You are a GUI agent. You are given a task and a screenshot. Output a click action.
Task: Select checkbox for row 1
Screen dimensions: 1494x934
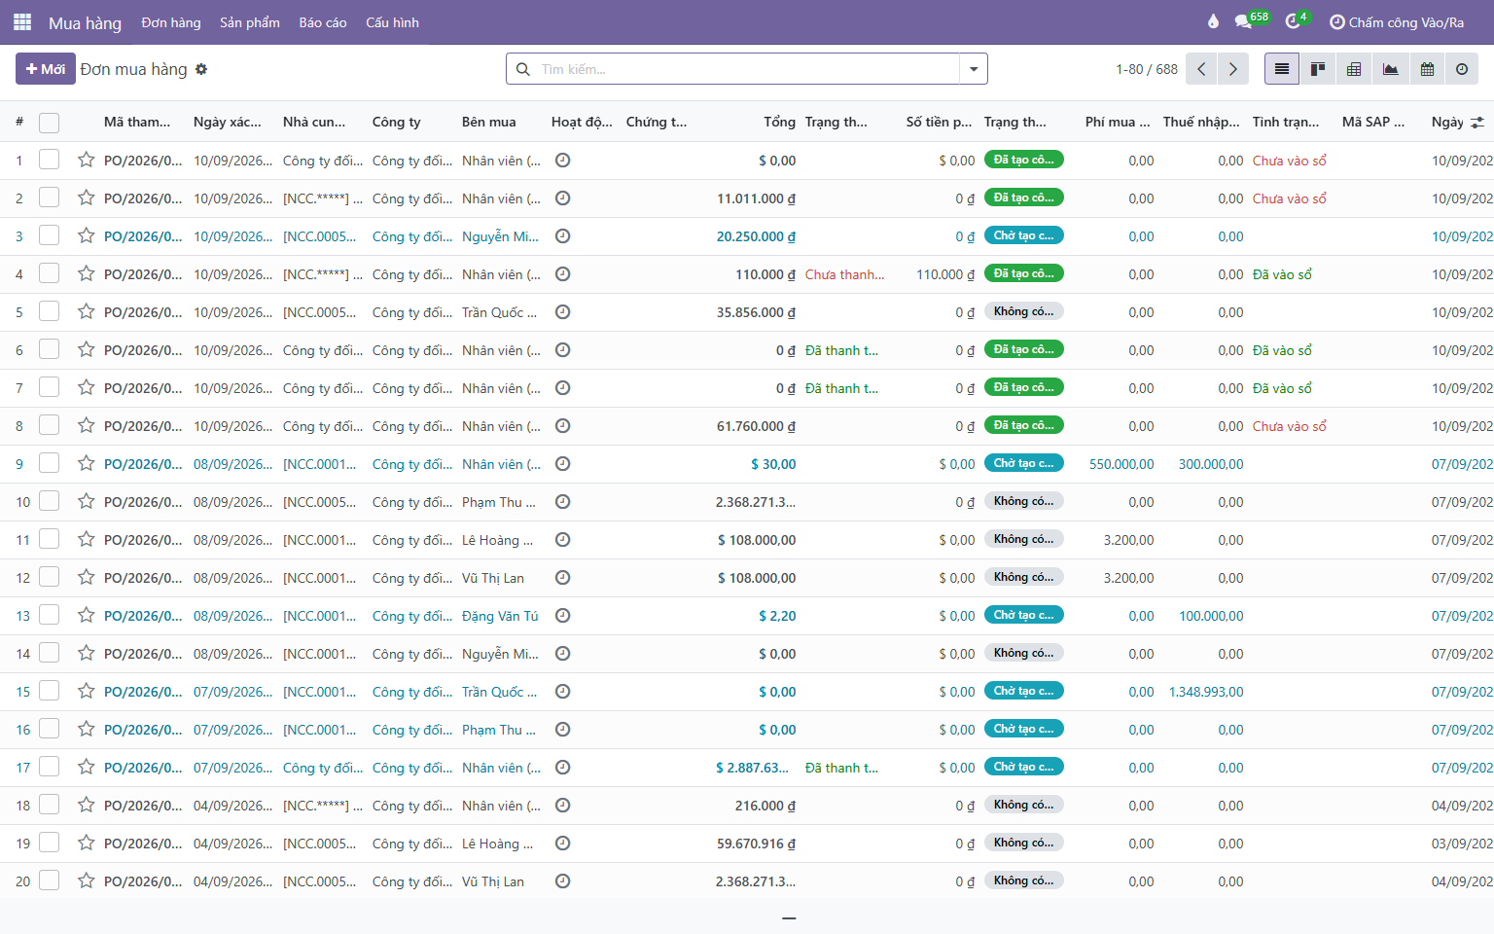pos(50,161)
